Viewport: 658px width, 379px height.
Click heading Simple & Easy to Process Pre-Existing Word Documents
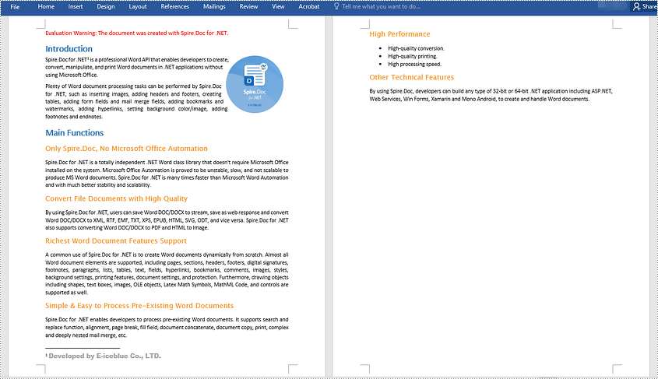tap(139, 306)
